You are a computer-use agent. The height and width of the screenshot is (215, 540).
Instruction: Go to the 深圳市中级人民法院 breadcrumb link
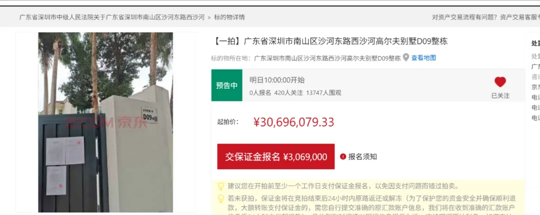[x=112, y=17]
